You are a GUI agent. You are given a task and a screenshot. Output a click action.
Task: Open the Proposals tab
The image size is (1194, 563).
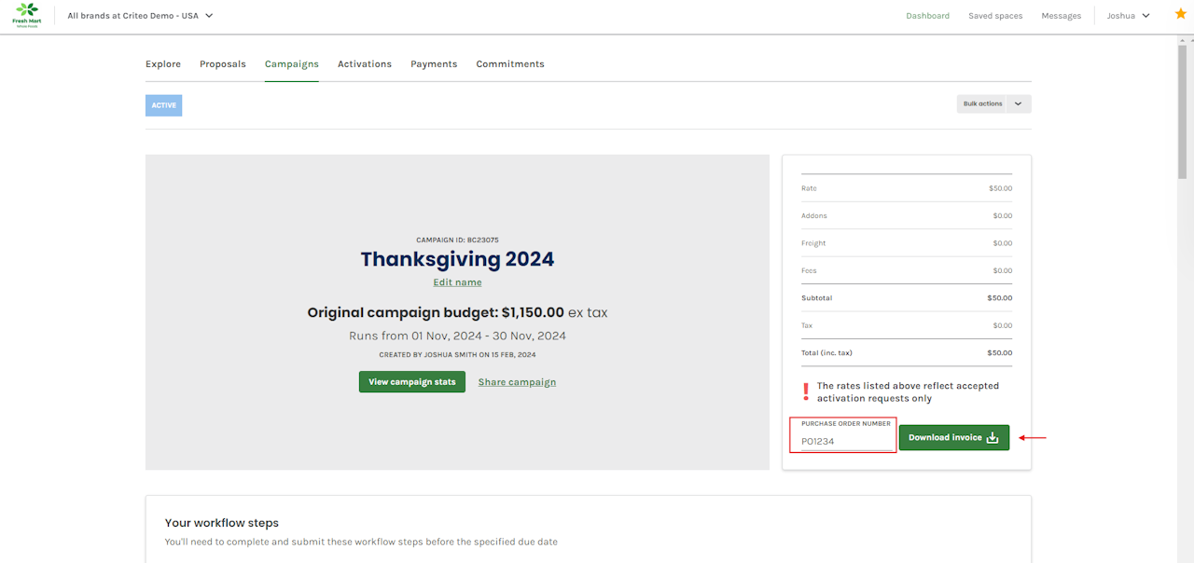click(223, 64)
